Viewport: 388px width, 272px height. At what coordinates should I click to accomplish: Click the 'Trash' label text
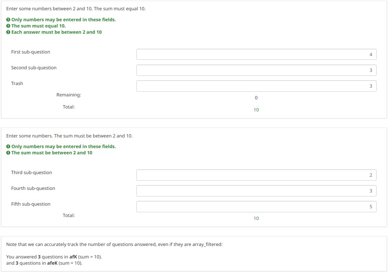(x=17, y=84)
